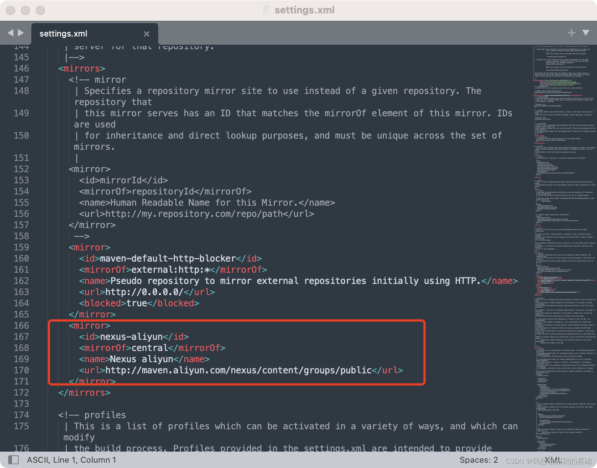
Task: Click the repositoryId sample mirrorOf line
Action: (x=165, y=192)
